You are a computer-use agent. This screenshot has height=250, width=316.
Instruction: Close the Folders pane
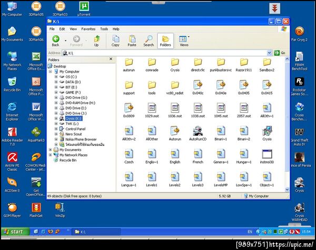pos(111,59)
